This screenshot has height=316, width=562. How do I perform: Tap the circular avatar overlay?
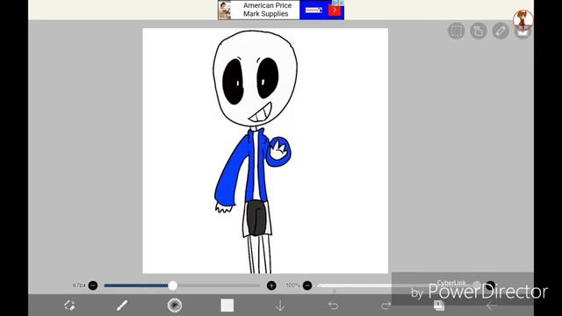tap(523, 19)
